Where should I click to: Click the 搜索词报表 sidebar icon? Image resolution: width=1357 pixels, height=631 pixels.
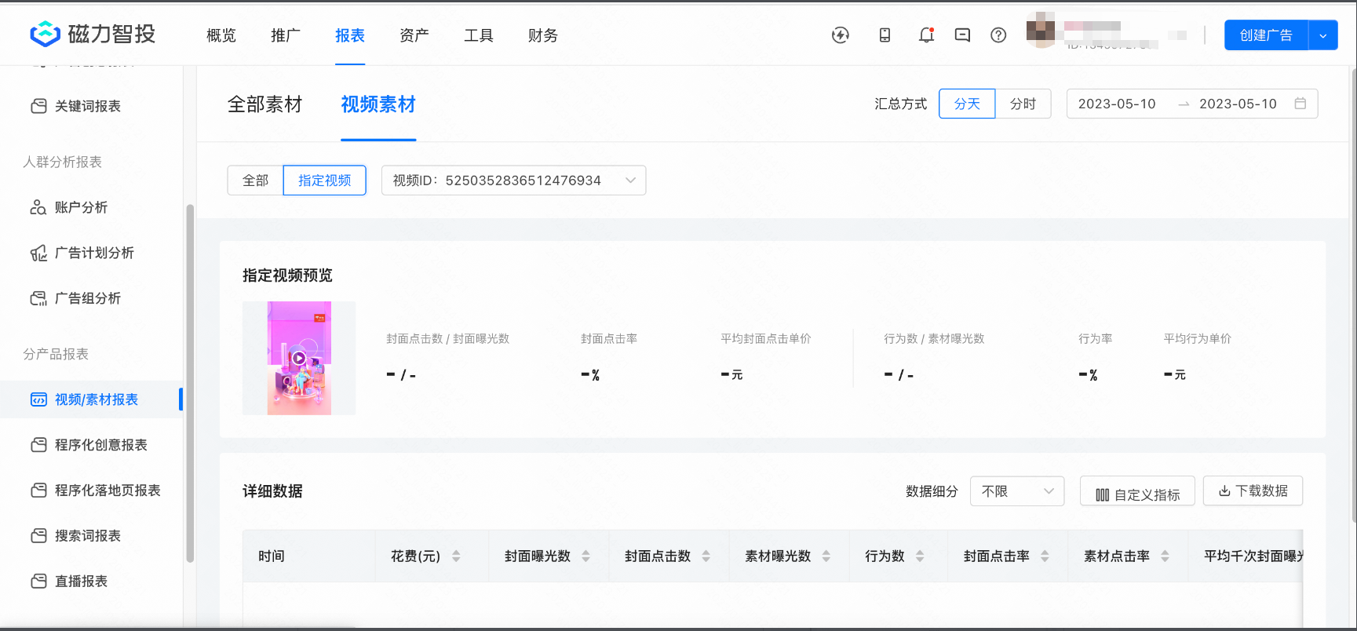coord(38,536)
